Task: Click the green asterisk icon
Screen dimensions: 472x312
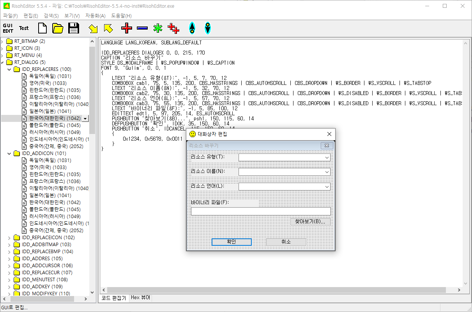Action: tap(157, 28)
